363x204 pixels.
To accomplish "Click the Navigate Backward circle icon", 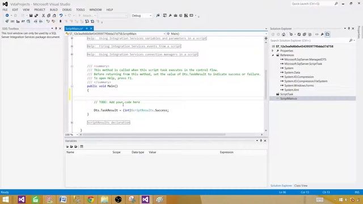I will 7,15.
